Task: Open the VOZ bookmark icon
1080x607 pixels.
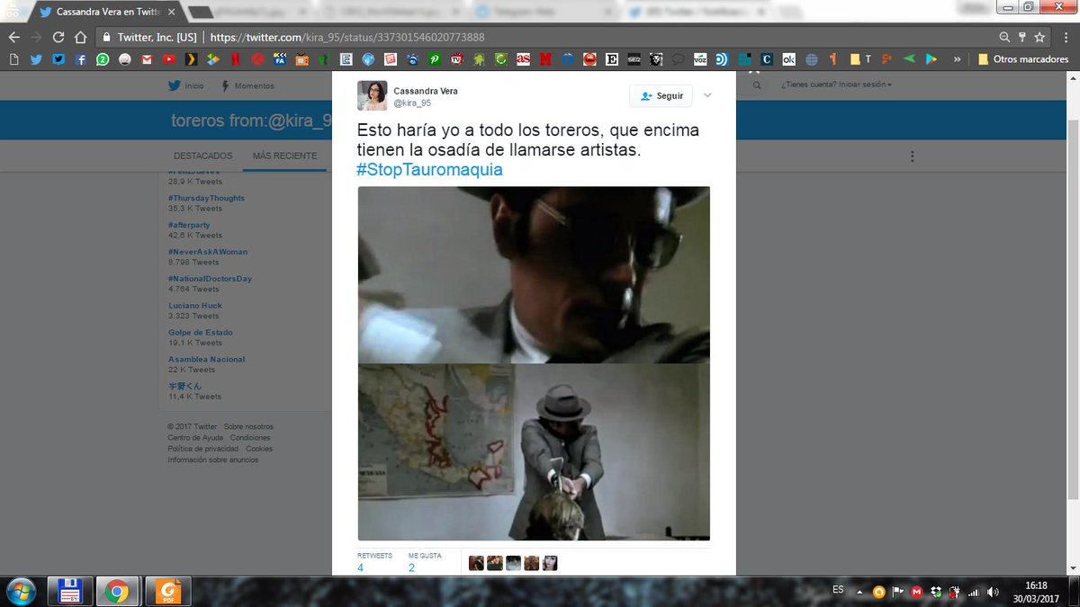Action: coord(700,59)
